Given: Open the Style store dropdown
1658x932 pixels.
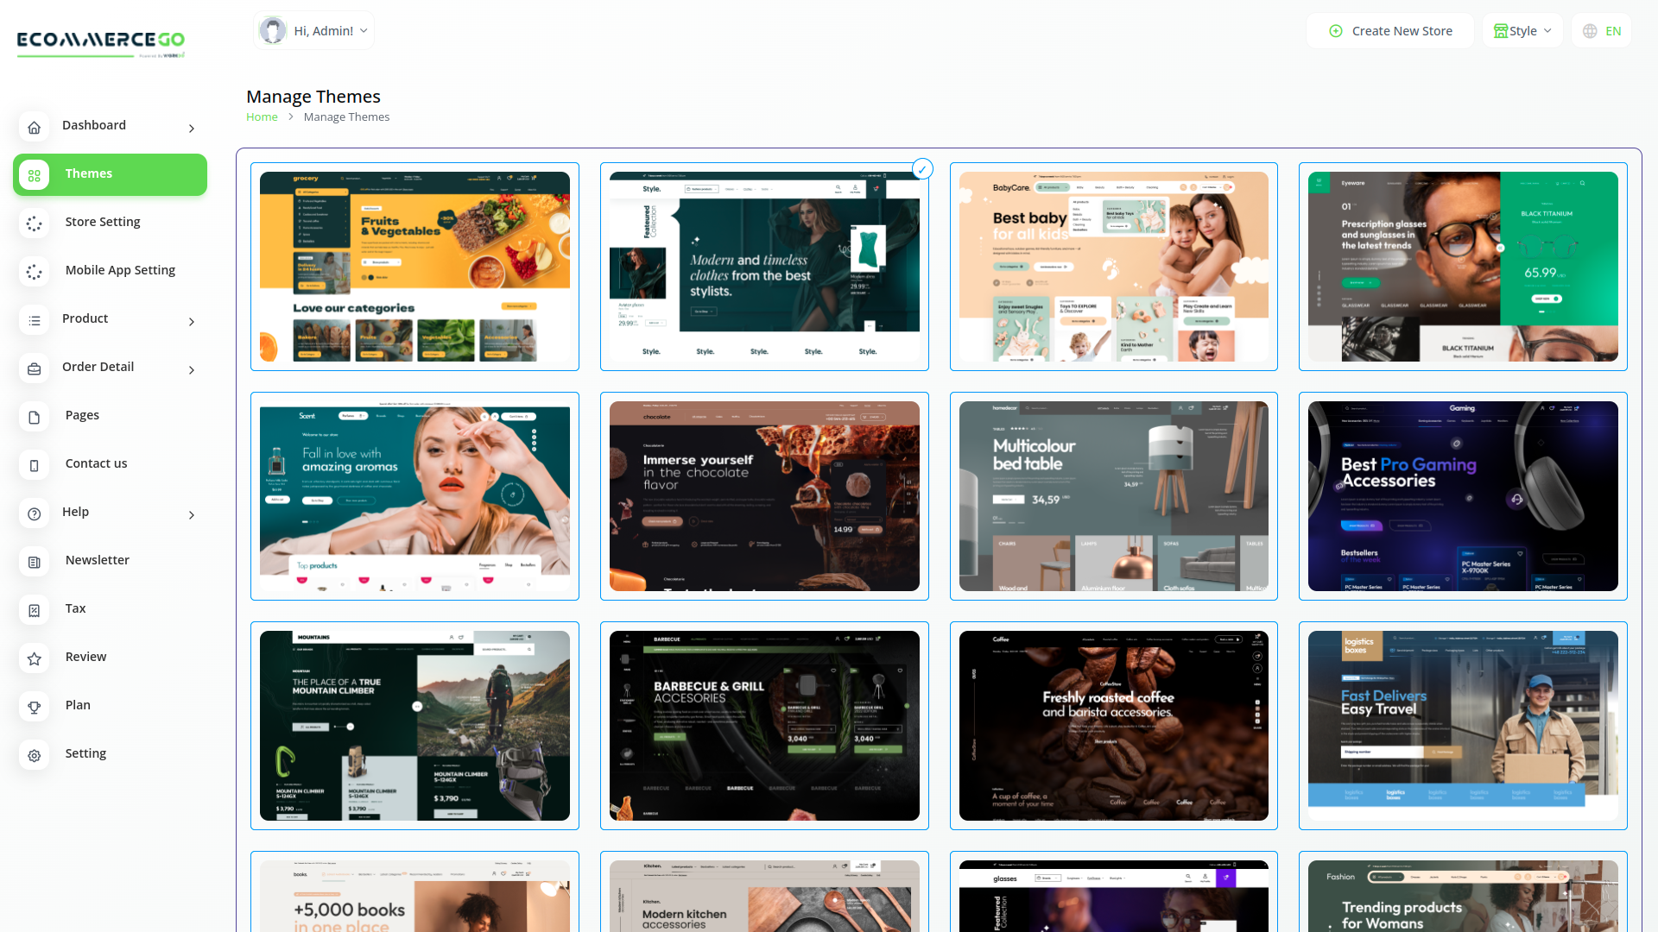Looking at the screenshot, I should 1522,31.
